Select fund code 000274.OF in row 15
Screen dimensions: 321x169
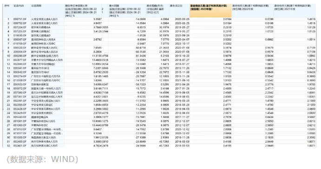click(x=20, y=76)
